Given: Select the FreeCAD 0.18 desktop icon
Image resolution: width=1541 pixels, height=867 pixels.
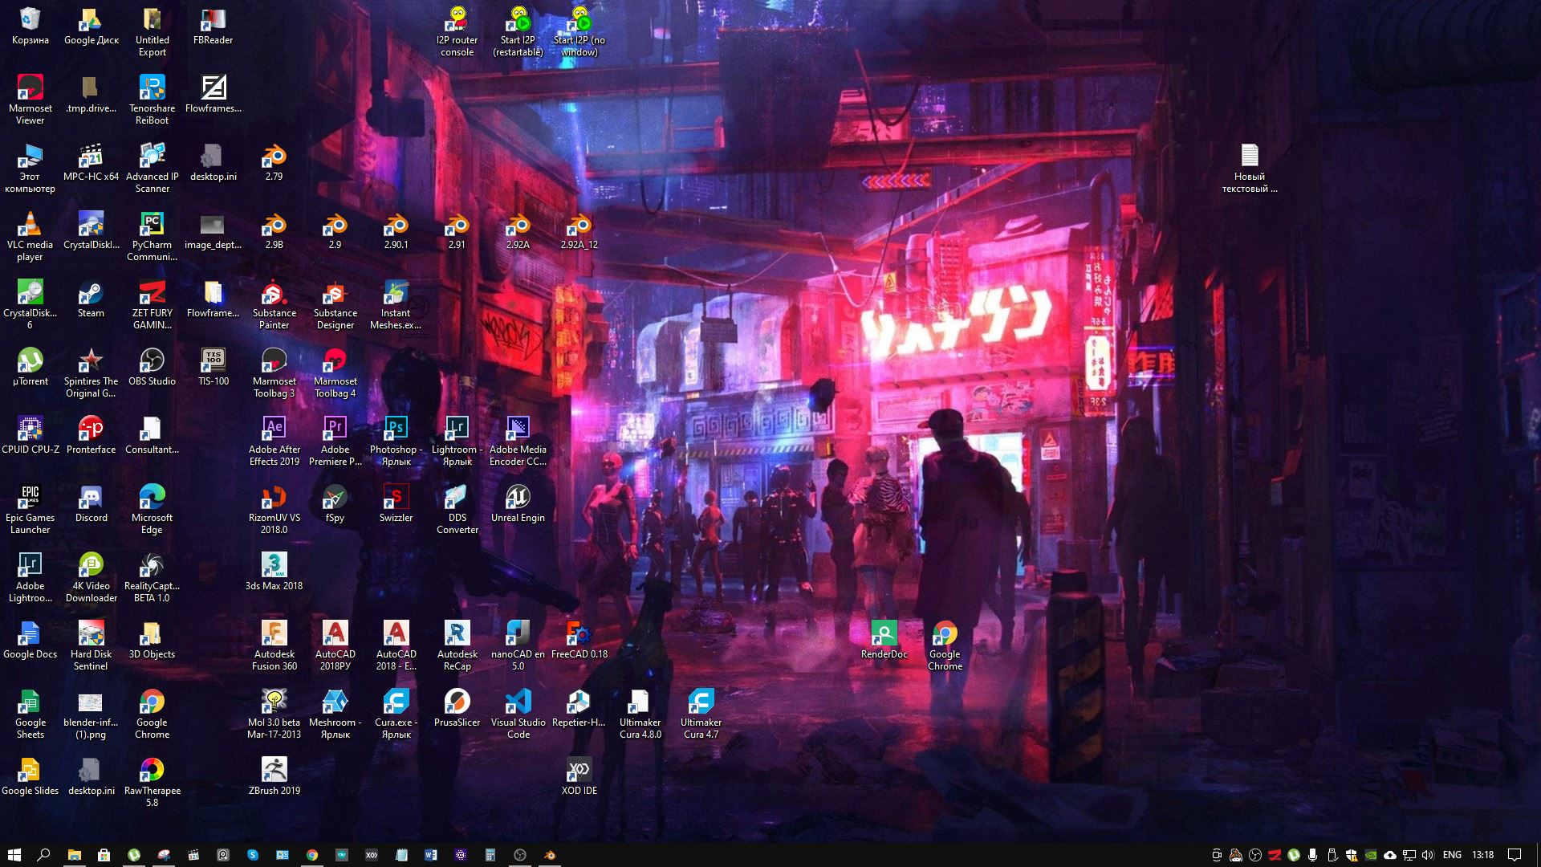Looking at the screenshot, I should tap(579, 640).
